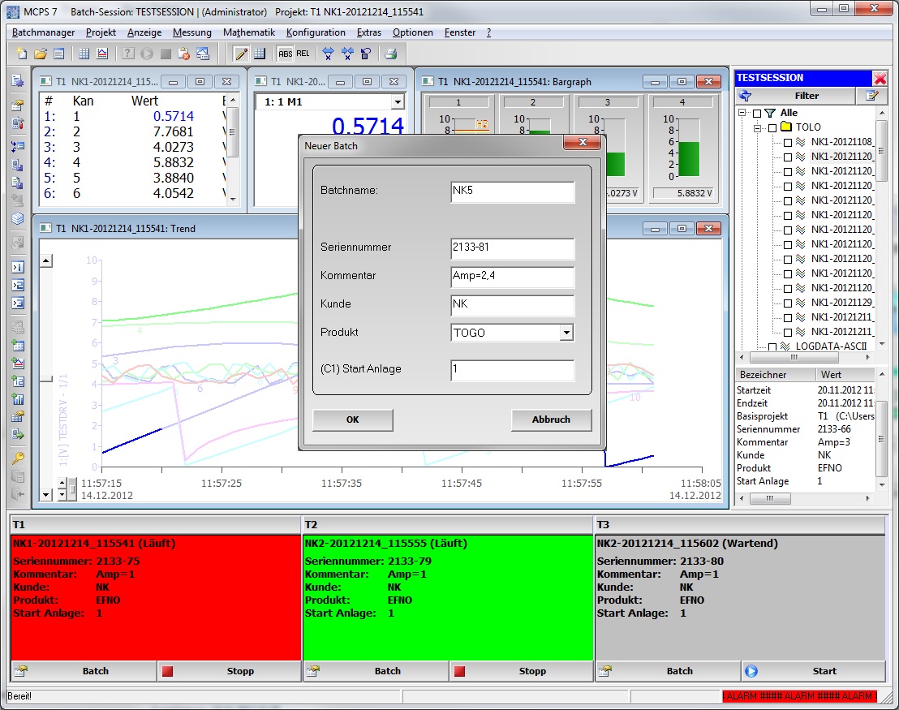Confirm the Neuer Batch dialog with OK
The width and height of the screenshot is (899, 710).
coord(352,420)
